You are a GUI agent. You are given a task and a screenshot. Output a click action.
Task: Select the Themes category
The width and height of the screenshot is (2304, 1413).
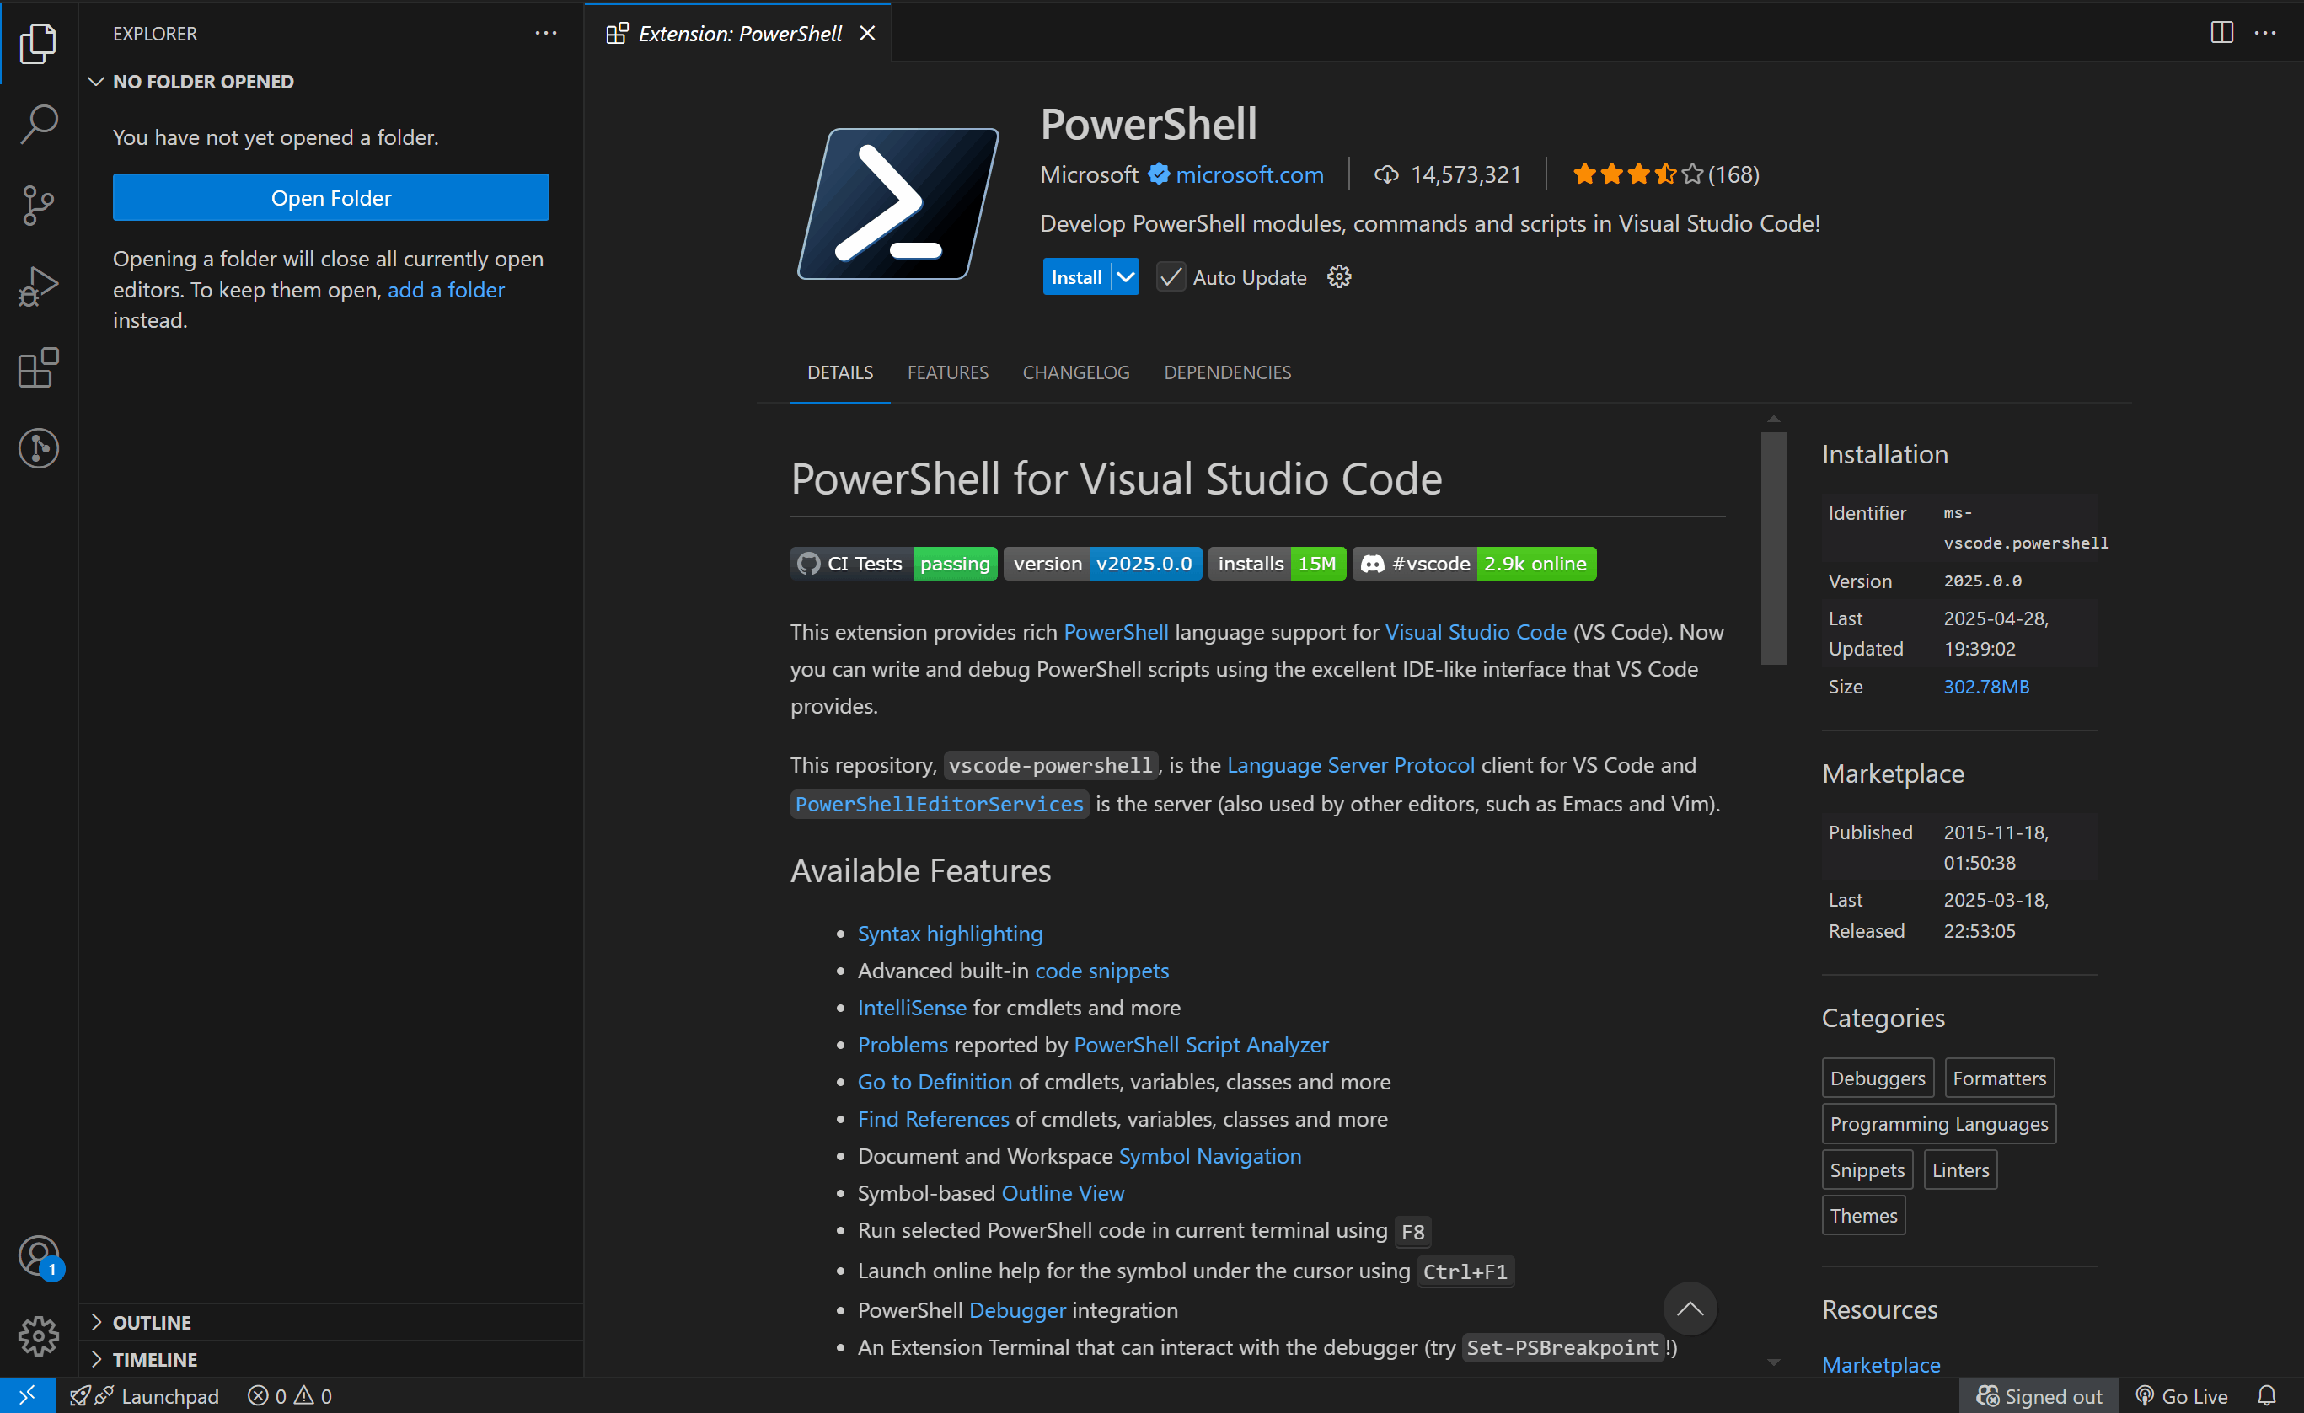click(x=1862, y=1215)
